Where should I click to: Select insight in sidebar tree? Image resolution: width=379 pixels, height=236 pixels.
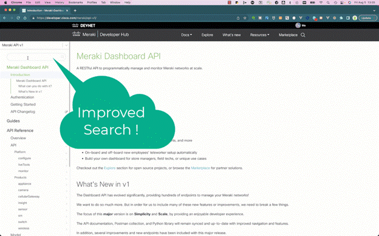(22, 203)
